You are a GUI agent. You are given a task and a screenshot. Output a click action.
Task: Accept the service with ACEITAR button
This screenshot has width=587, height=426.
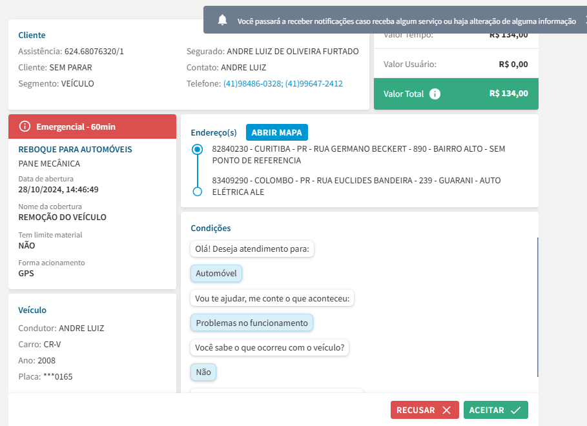[496, 410]
